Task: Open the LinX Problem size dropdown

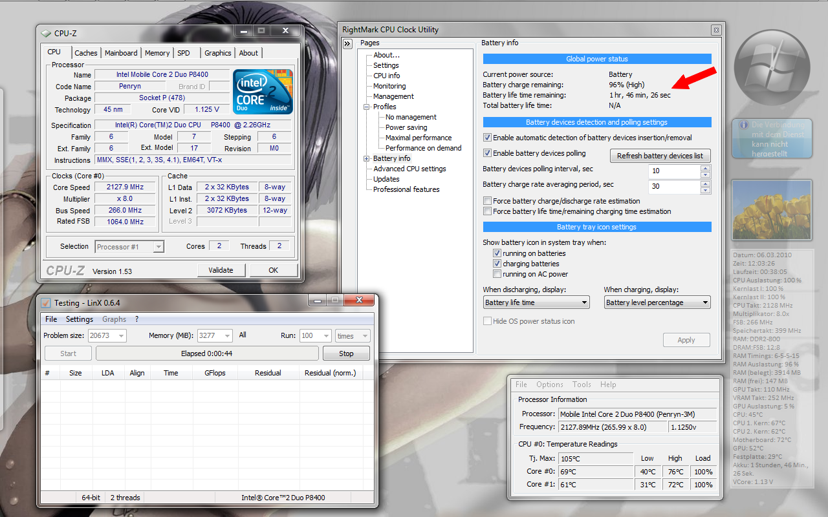Action: pos(107,335)
